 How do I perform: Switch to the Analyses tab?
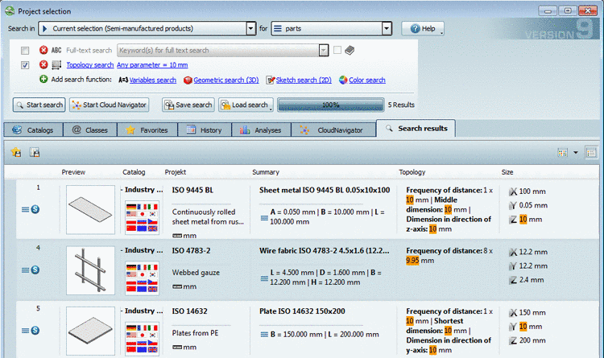(x=261, y=130)
